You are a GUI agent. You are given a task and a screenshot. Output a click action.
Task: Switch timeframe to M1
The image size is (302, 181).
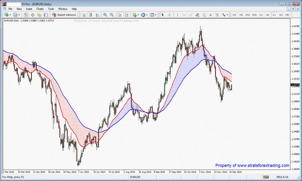234,15
